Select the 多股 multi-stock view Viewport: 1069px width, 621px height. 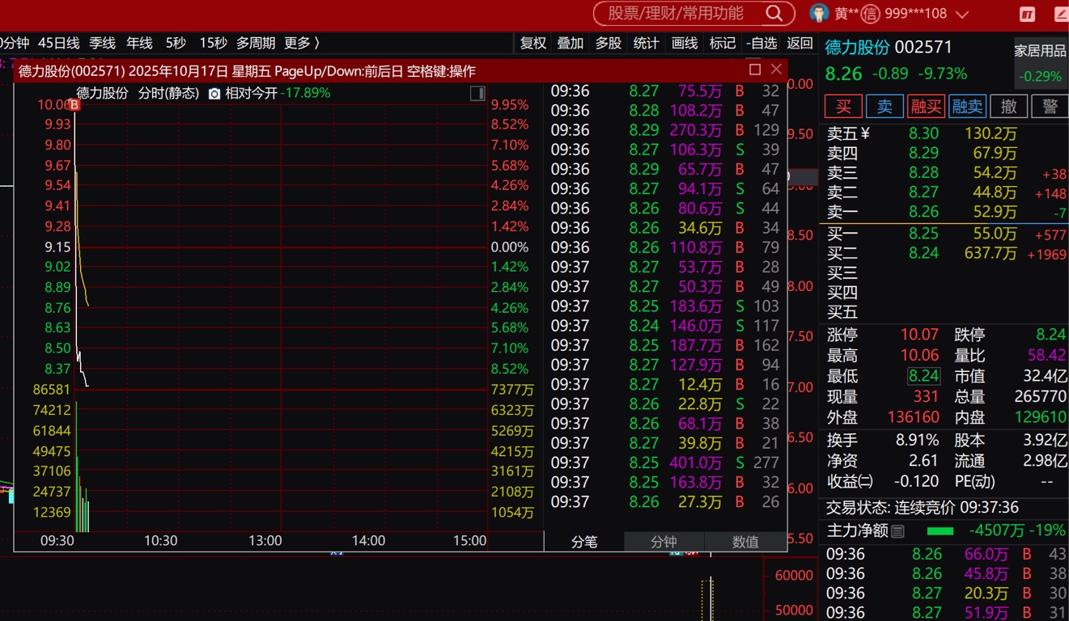point(609,43)
